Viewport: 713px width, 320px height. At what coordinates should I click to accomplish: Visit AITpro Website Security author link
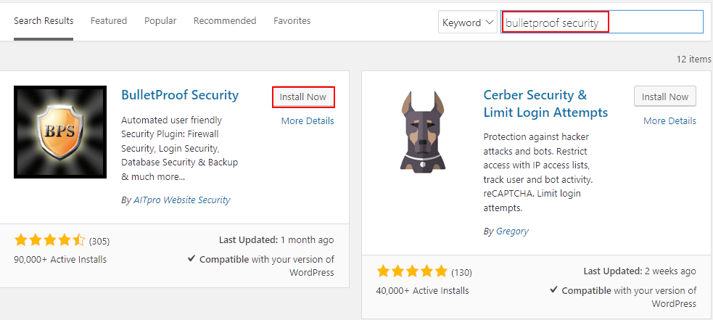click(x=182, y=200)
